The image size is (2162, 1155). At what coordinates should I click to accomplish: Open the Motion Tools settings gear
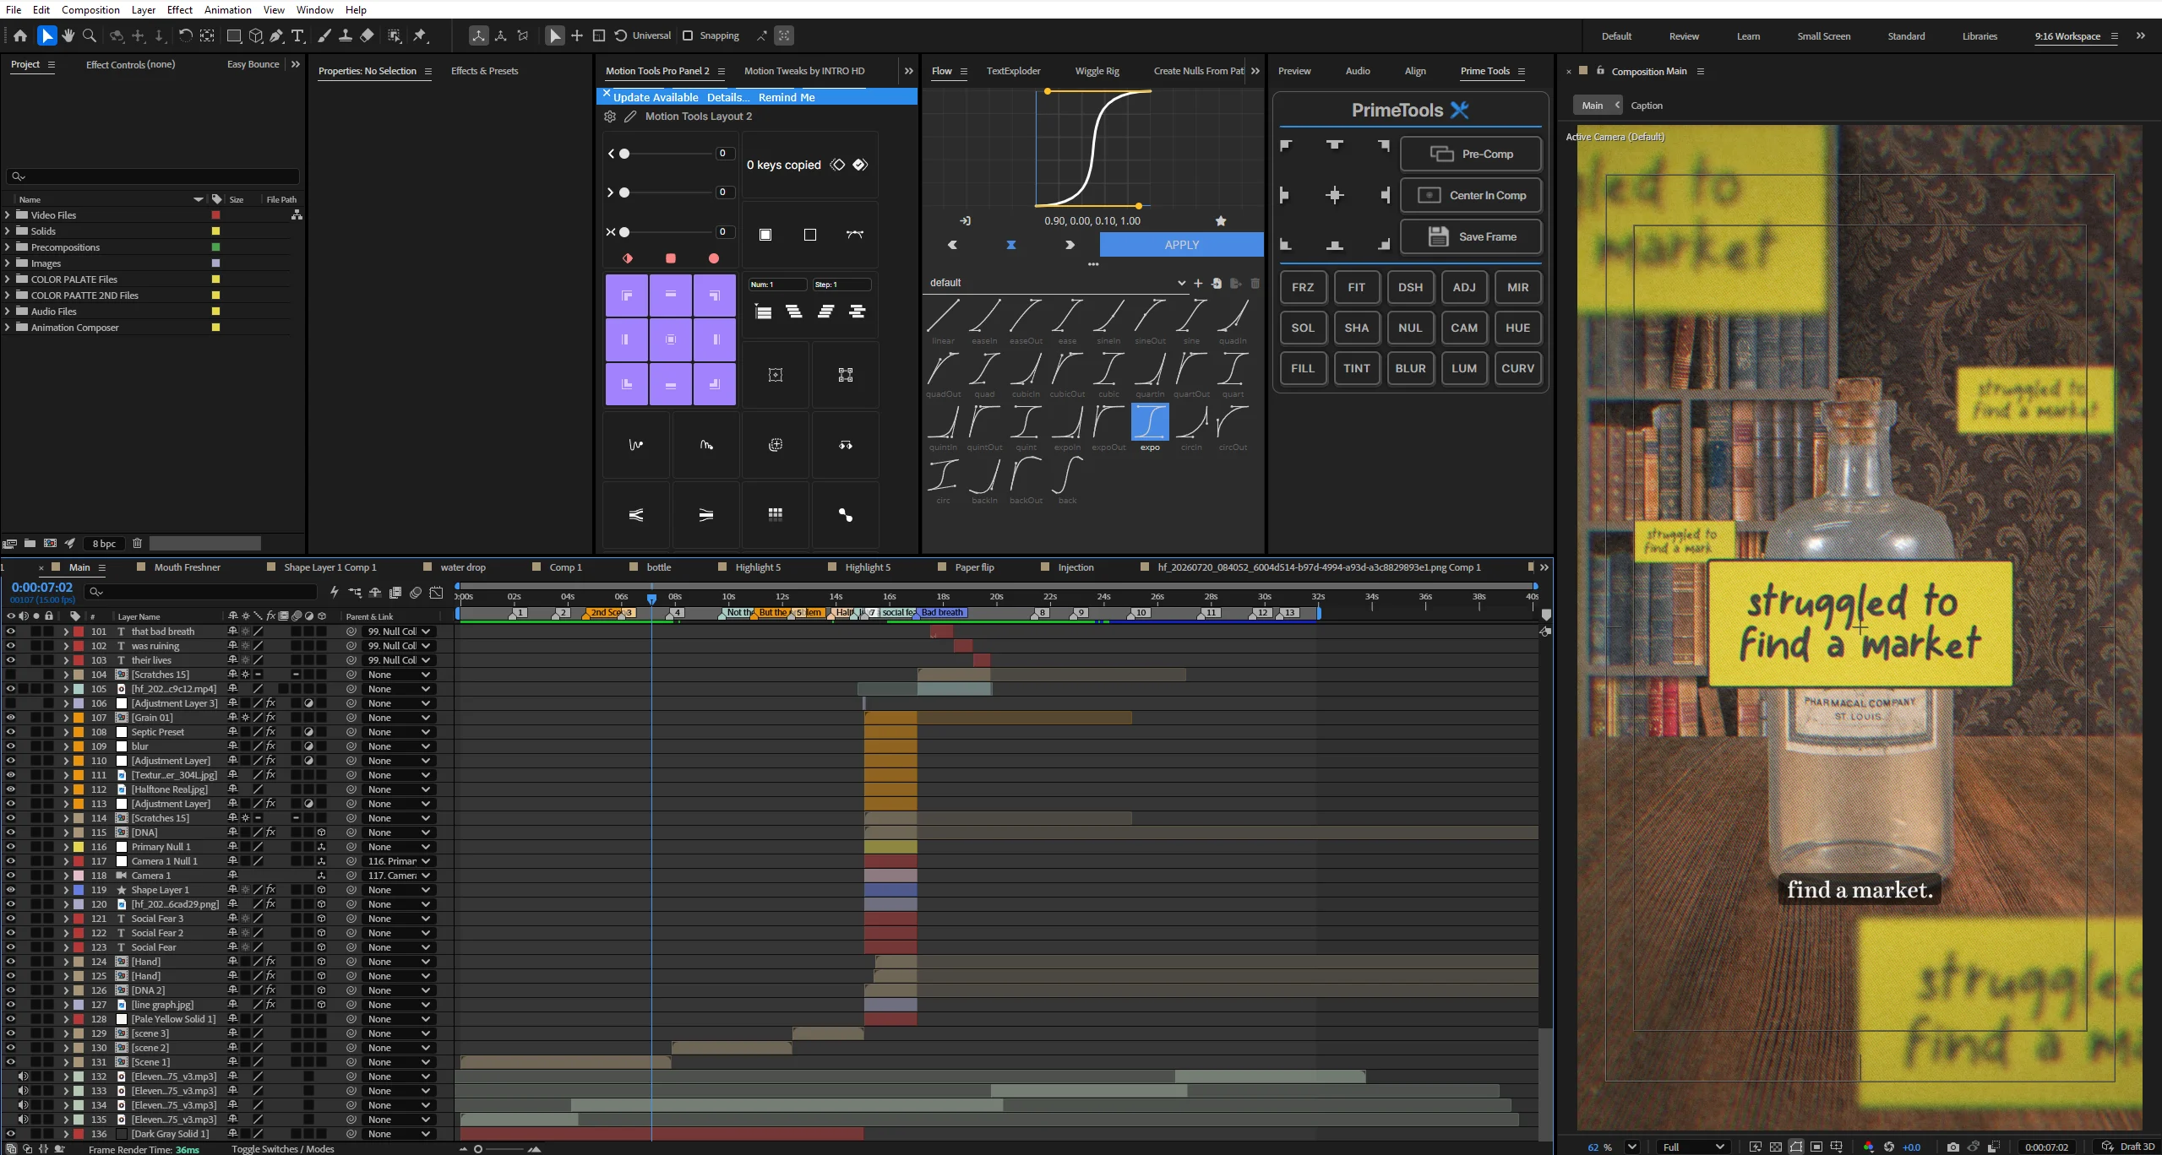point(610,117)
